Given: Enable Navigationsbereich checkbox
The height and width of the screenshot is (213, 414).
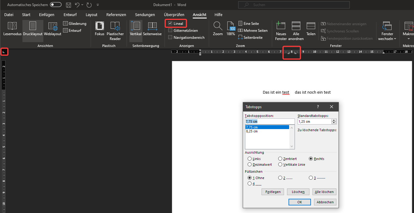Looking at the screenshot, I should 170,38.
